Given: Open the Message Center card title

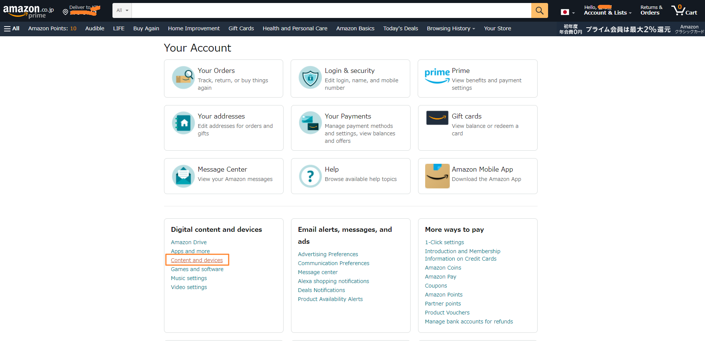Looking at the screenshot, I should point(222,169).
